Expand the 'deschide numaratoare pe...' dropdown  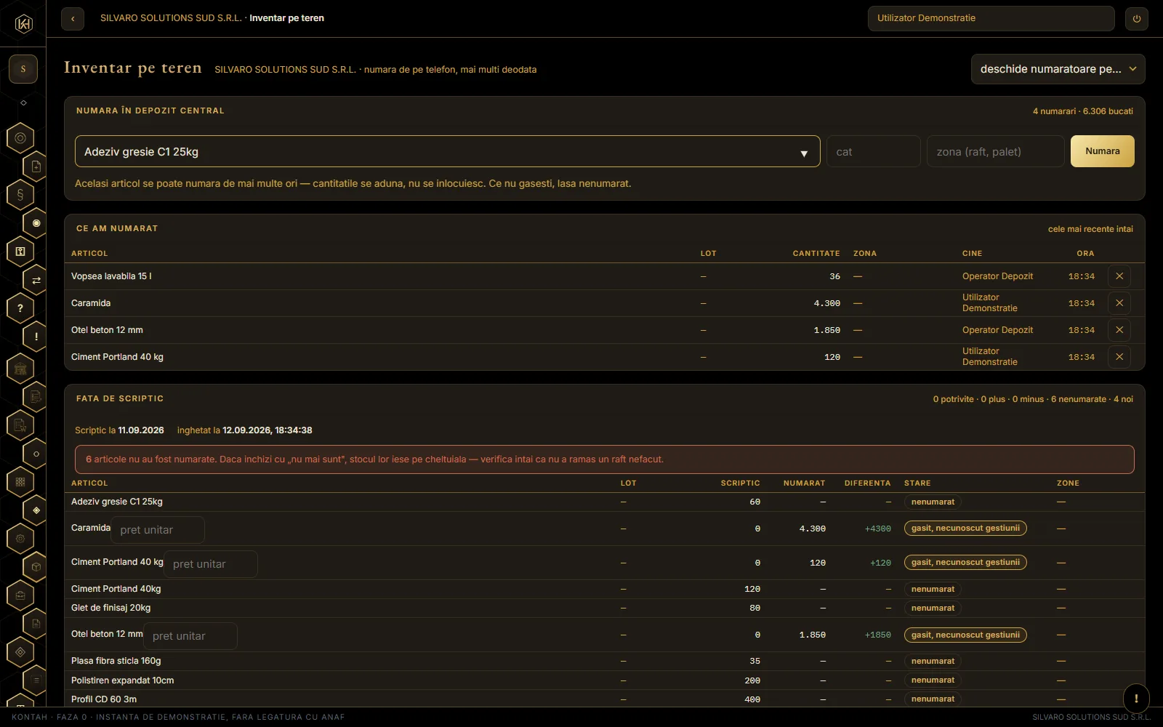tap(1058, 69)
